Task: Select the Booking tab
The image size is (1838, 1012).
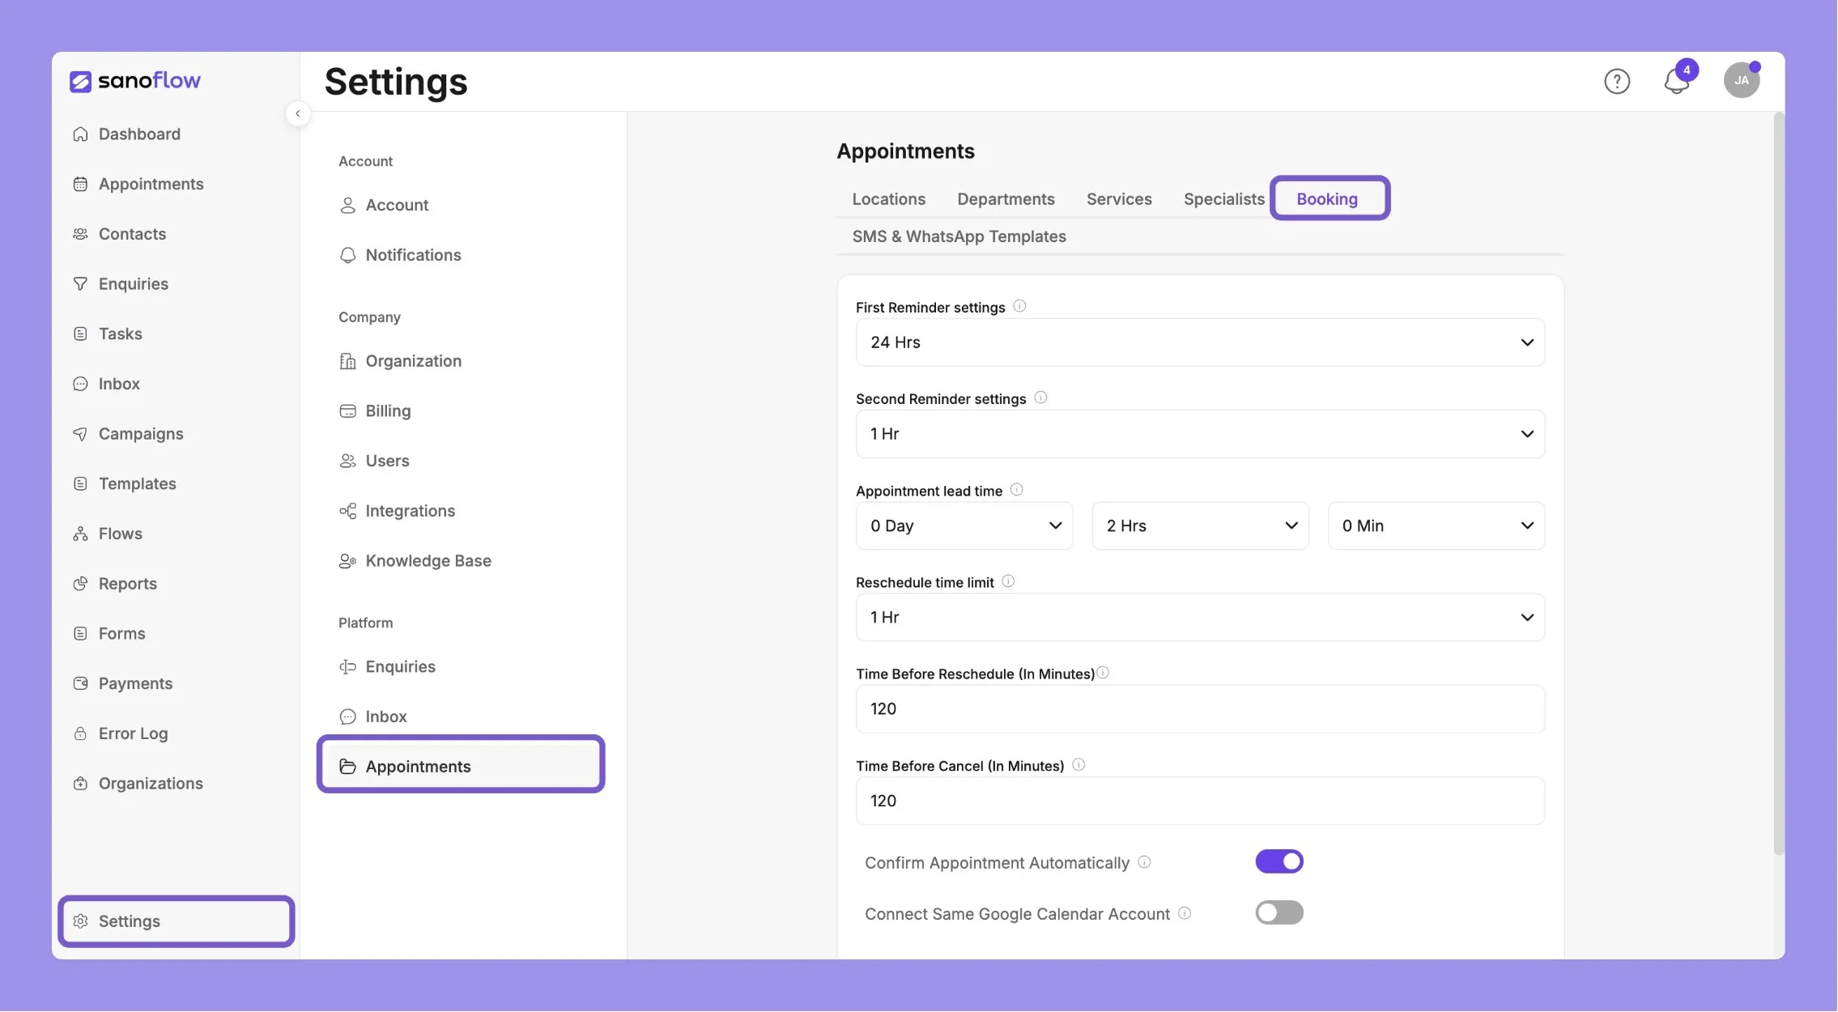Action: click(1327, 199)
